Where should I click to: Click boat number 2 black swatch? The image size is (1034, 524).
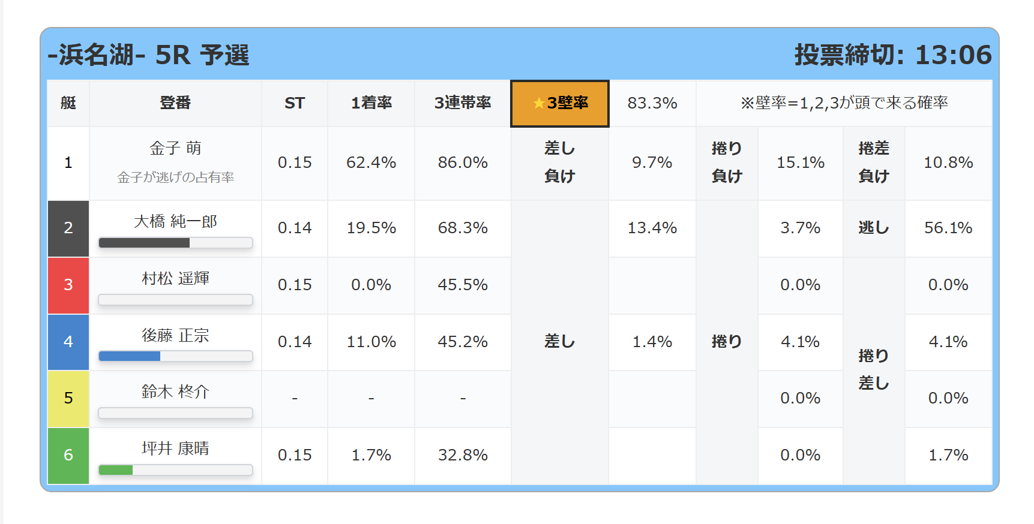68,228
